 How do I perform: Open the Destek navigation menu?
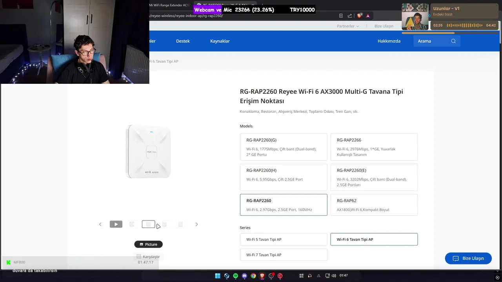tap(183, 41)
